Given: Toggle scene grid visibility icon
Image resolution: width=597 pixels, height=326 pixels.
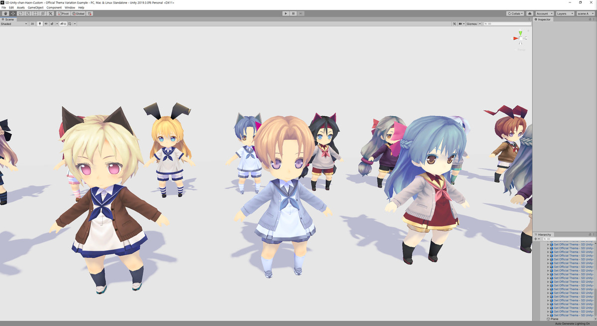Looking at the screenshot, I should click(70, 24).
